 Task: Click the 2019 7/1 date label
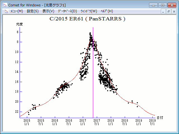152,122
